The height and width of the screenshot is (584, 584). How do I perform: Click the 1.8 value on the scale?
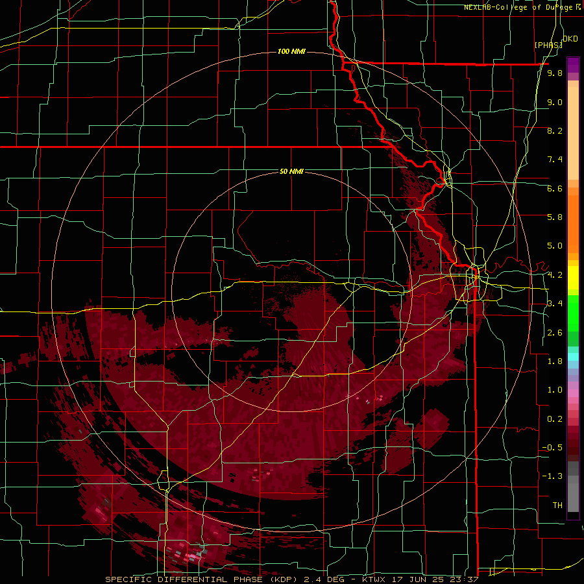click(x=555, y=361)
